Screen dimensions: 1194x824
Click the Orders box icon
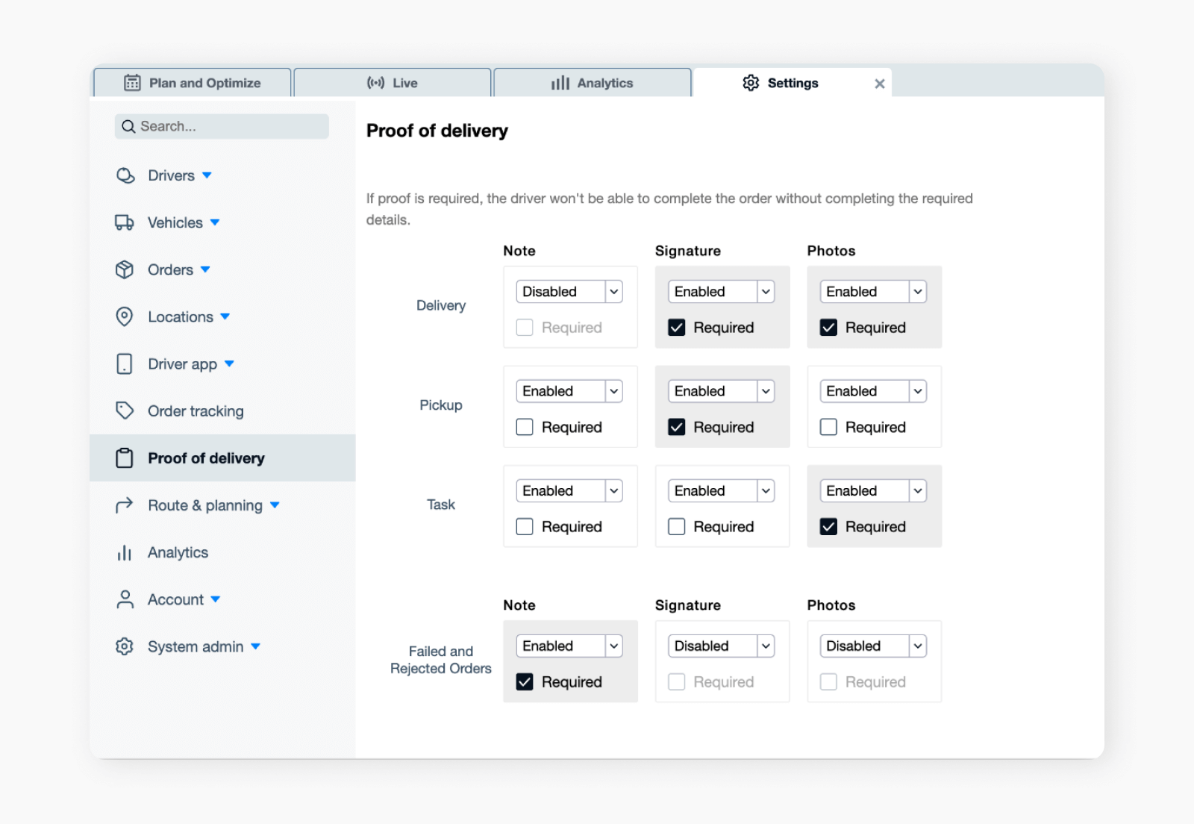[x=125, y=269]
